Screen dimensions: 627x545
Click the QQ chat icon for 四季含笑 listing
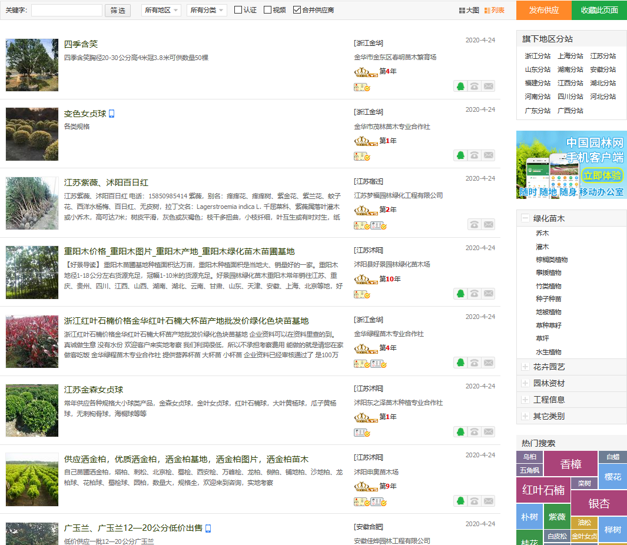pyautogui.click(x=460, y=86)
